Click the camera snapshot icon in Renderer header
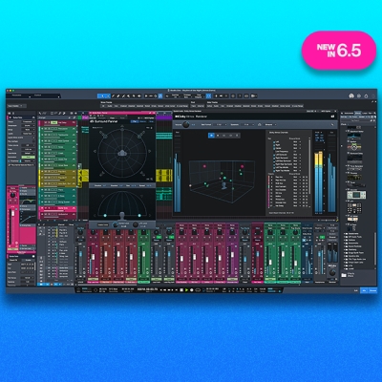The image size is (382, 382). click(x=333, y=117)
